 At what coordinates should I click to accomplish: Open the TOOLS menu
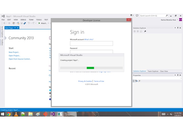(39, 20)
